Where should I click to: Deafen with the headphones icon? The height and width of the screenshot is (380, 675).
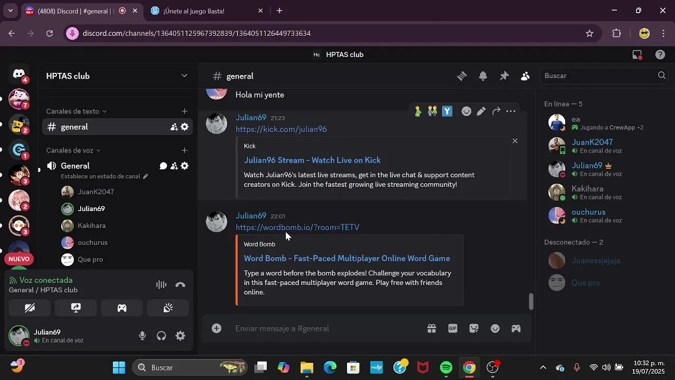tap(161, 336)
